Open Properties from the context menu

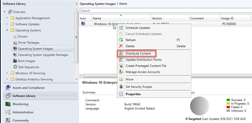[133, 94]
